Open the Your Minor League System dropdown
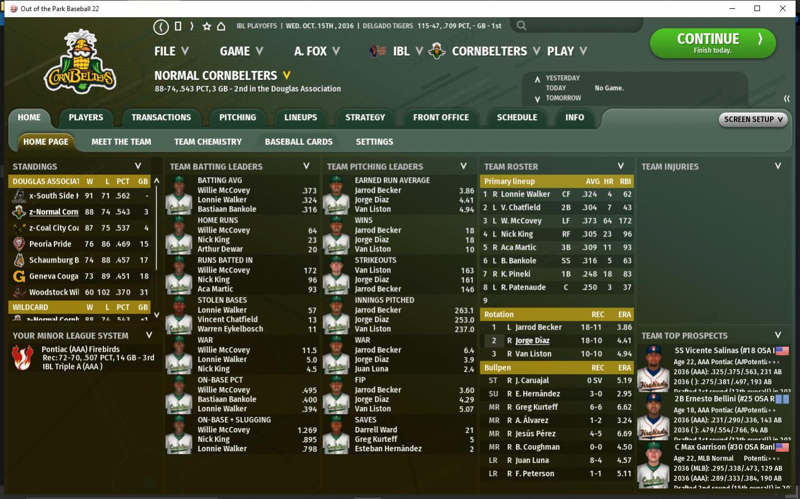Screen dimensions: 800x499 149,335
